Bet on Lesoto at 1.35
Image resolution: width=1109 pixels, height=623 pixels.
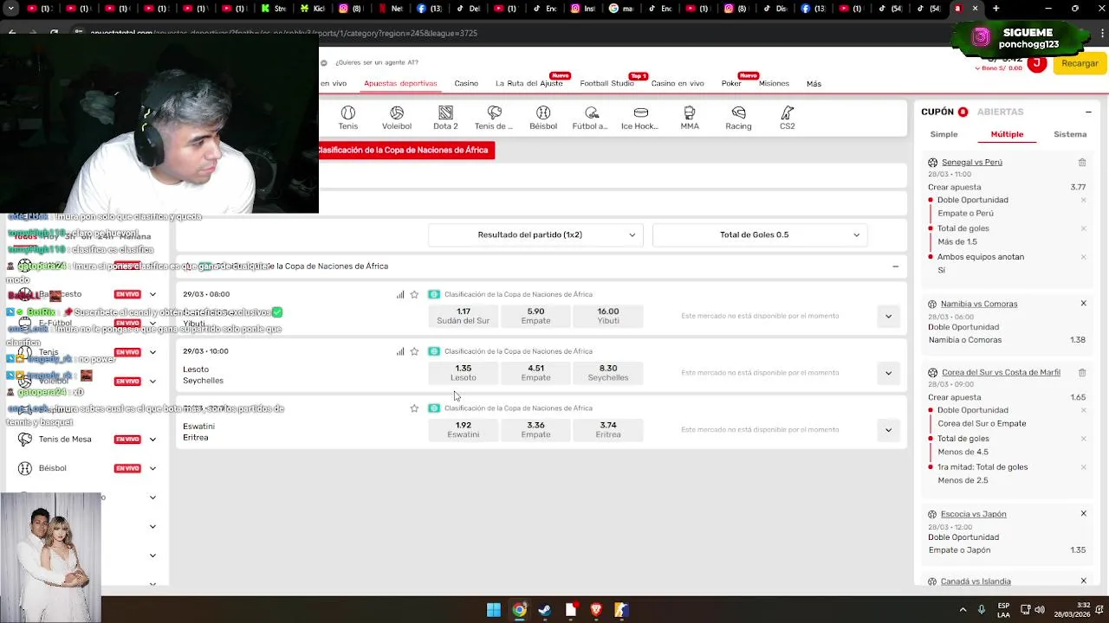pos(464,373)
